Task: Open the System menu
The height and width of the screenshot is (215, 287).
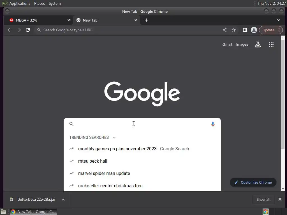Action: pyautogui.click(x=55, y=3)
